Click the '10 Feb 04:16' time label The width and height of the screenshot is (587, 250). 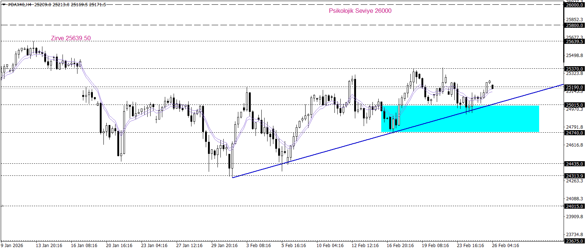[x=330, y=246]
